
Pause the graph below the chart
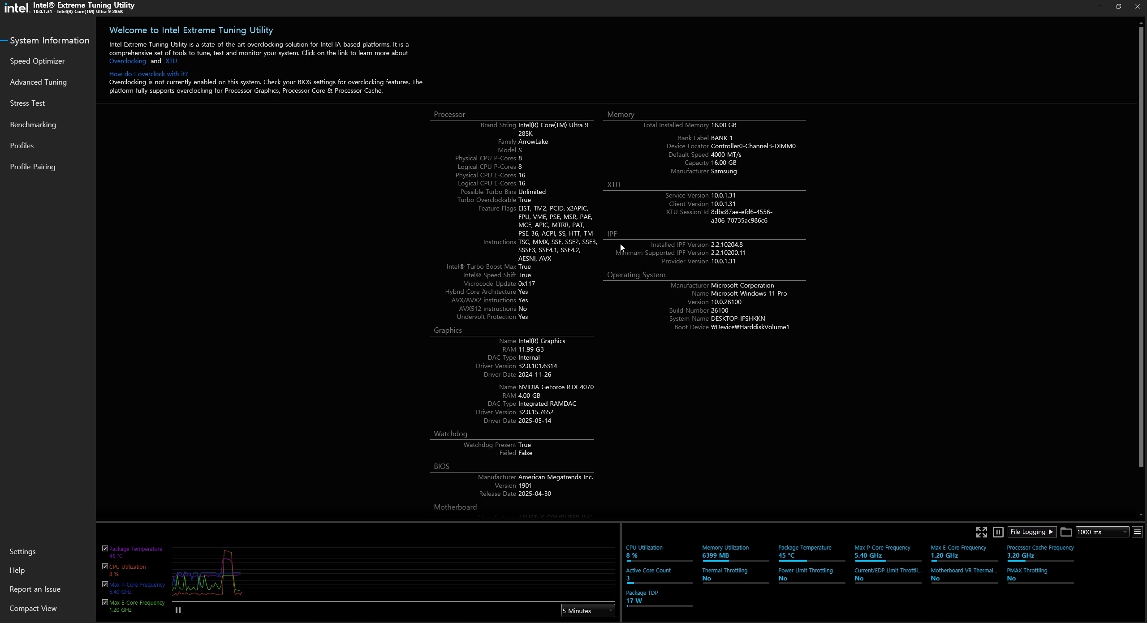pyautogui.click(x=178, y=610)
